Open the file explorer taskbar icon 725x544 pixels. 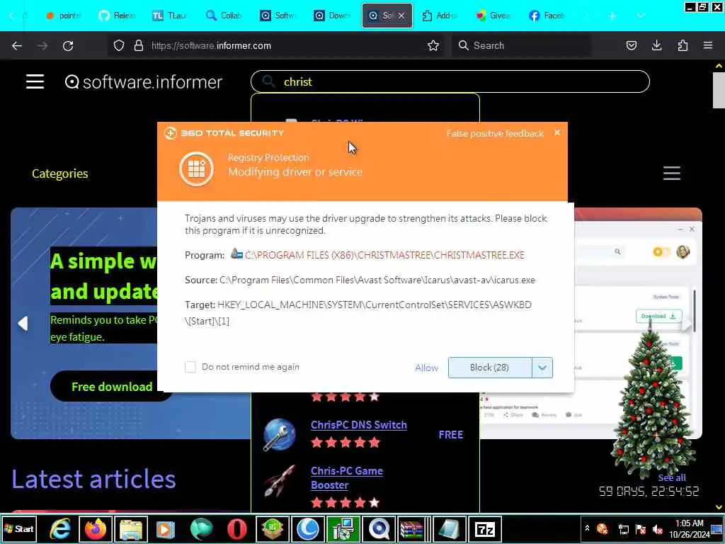[x=131, y=528]
